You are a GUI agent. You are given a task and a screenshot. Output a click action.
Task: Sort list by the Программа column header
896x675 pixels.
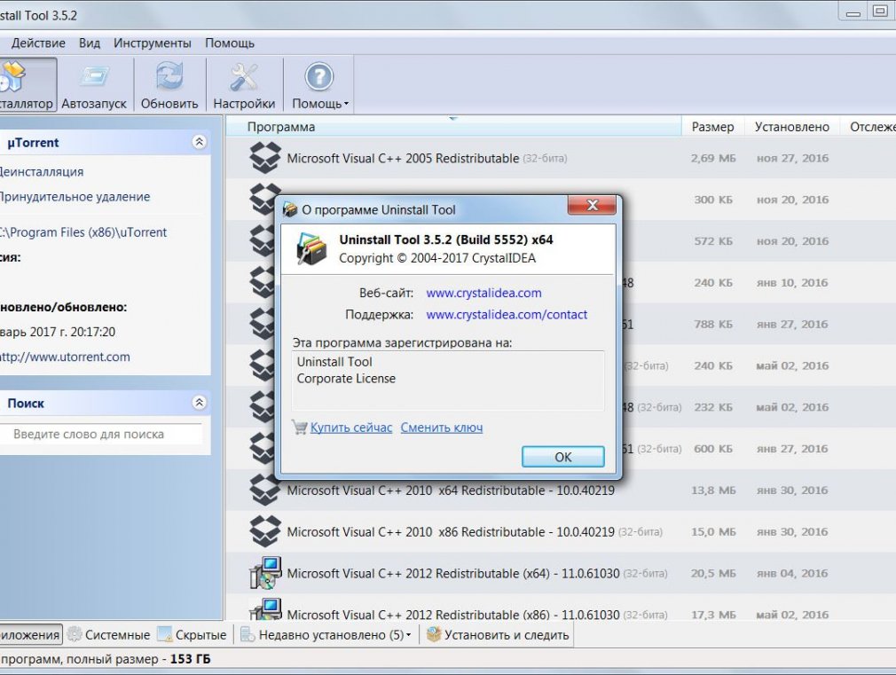pos(453,127)
